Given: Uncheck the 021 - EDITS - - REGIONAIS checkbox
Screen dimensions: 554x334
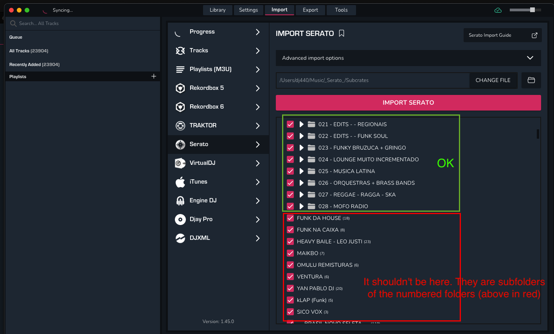Looking at the screenshot, I should point(290,124).
